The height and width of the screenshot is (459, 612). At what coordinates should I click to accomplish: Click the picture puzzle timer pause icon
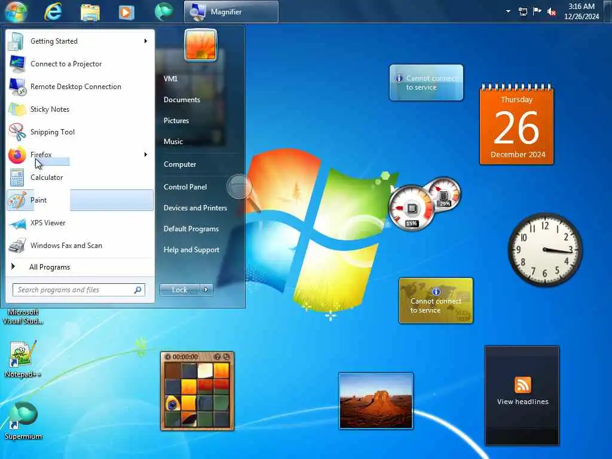(x=168, y=357)
